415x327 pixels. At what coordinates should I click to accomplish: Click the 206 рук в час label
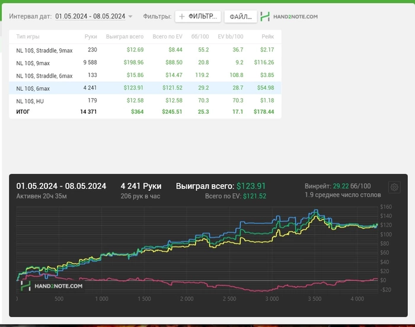141,196
